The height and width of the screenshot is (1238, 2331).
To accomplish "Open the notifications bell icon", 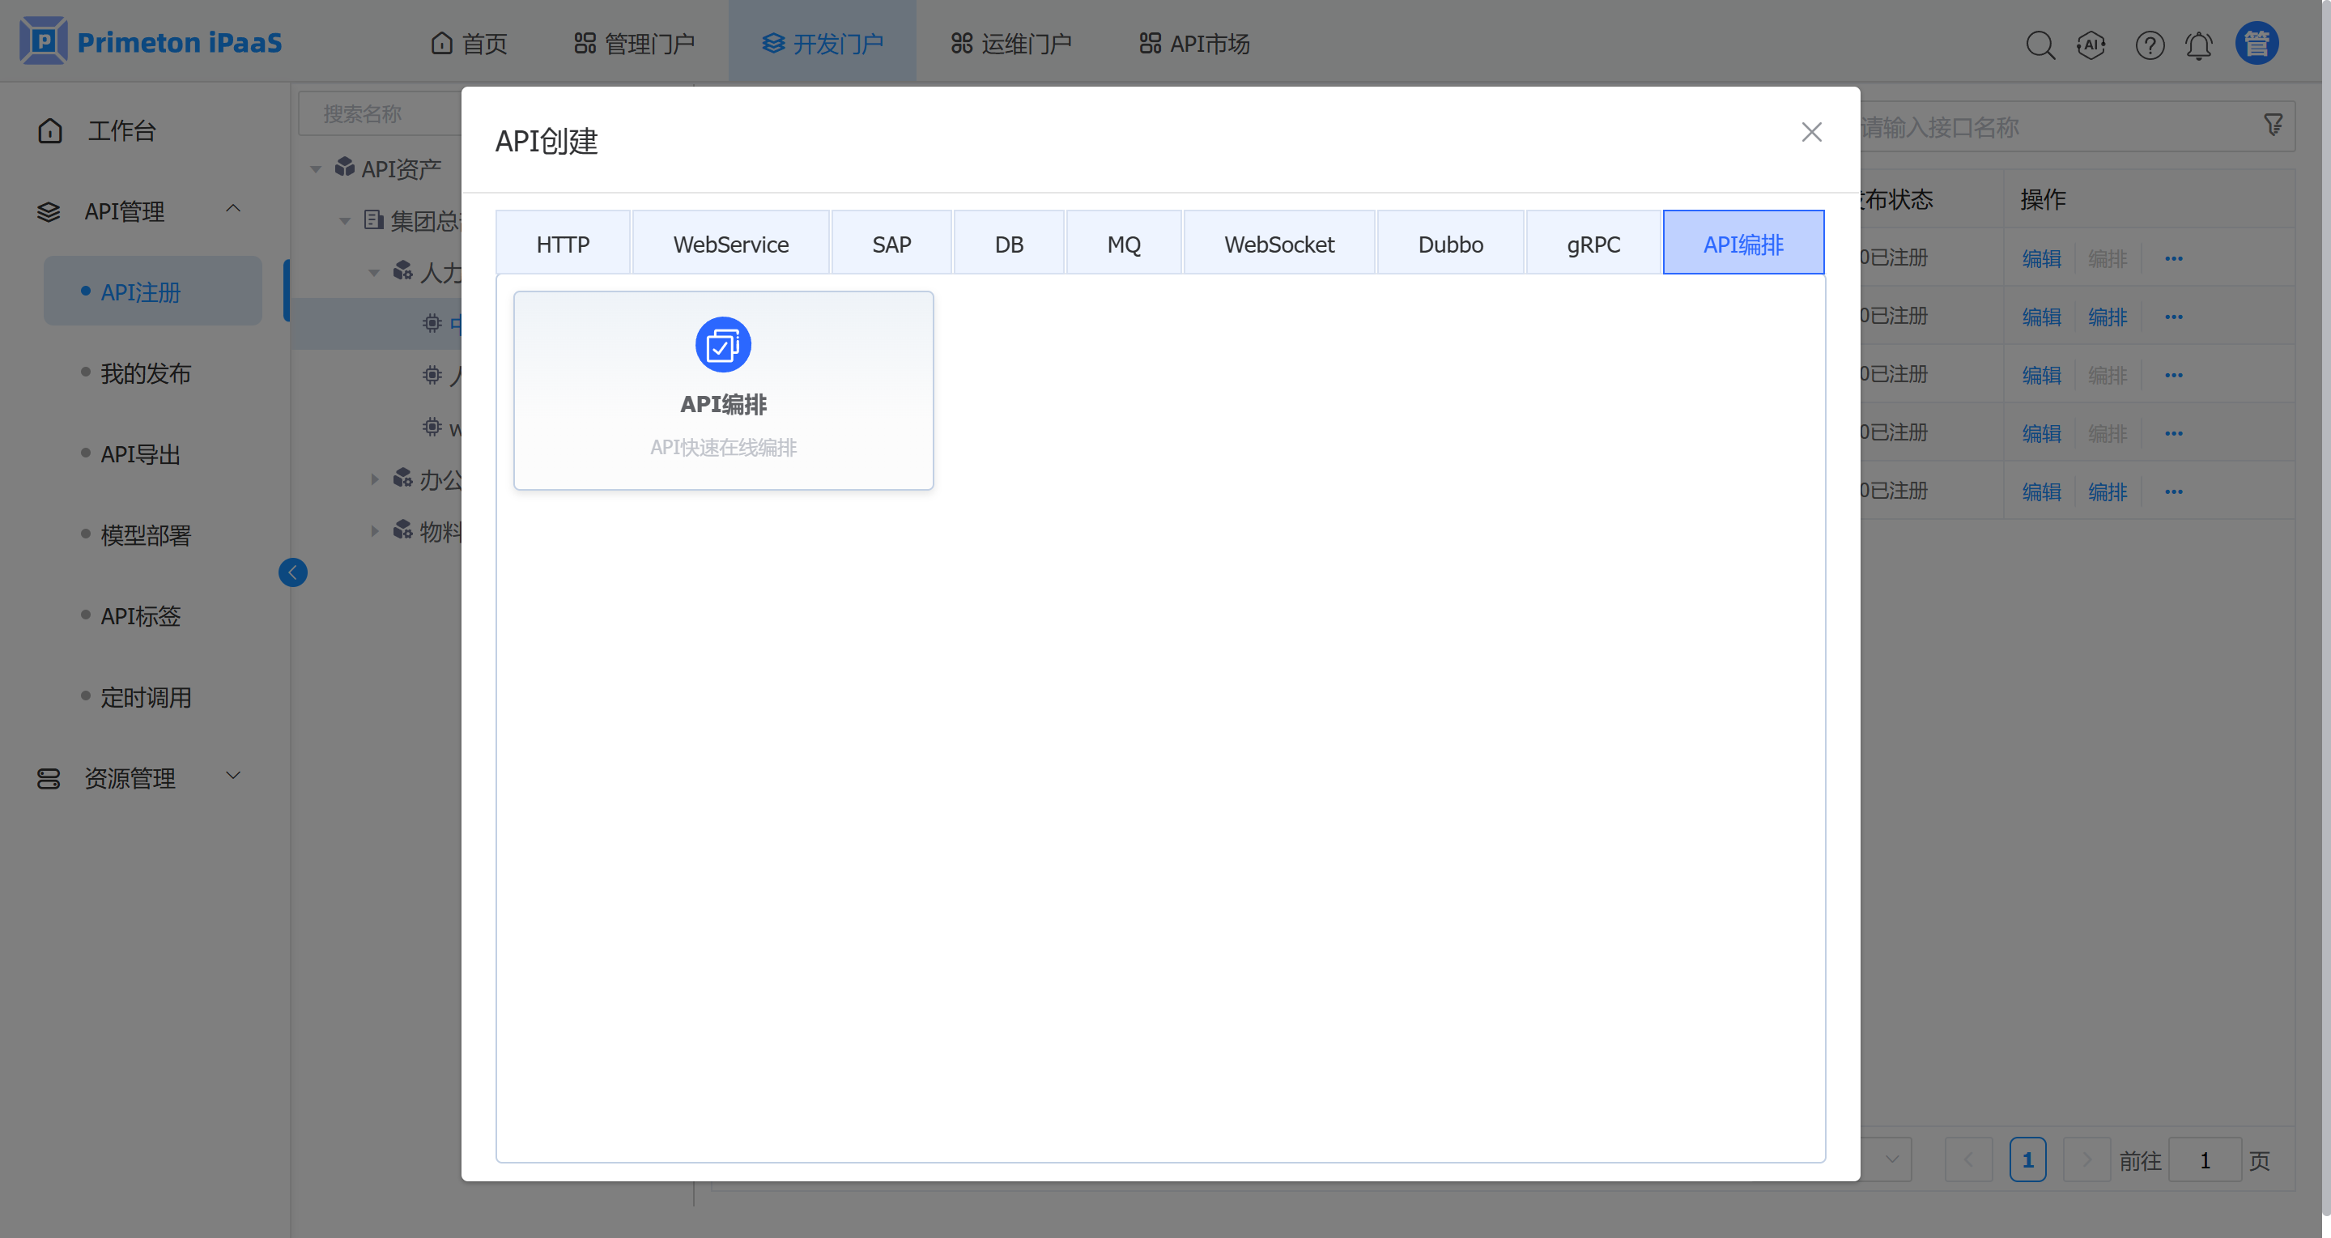I will coord(2199,45).
